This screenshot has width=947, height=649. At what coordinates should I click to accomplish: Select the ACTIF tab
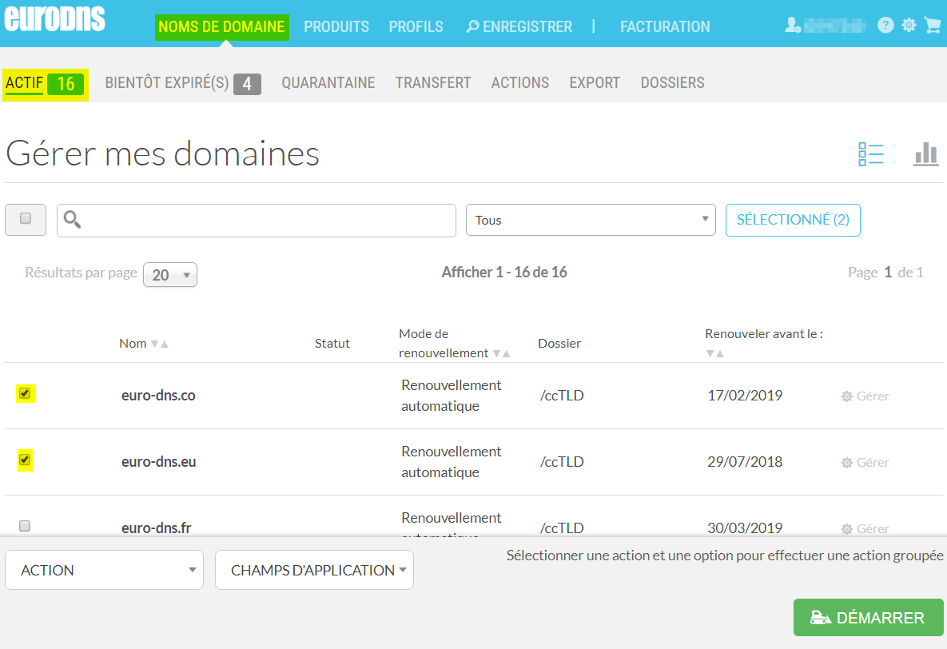(x=46, y=84)
